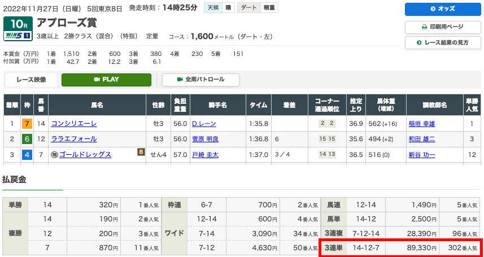Image resolution: width=484 pixels, height=257 pixels.
Task: Click the 馬連 payout label
Action: [x=333, y=204]
